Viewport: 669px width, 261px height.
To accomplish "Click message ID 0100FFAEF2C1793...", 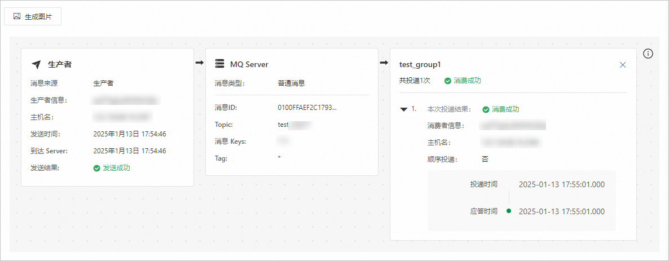I will pos(307,108).
